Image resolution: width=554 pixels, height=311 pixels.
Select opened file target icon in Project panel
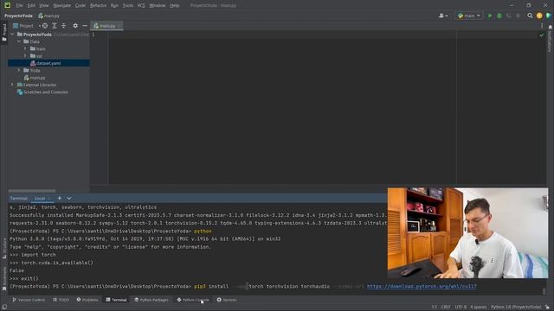click(45, 26)
